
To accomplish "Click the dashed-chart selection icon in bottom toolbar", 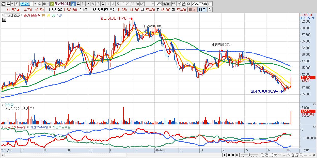I will pos(271,155).
